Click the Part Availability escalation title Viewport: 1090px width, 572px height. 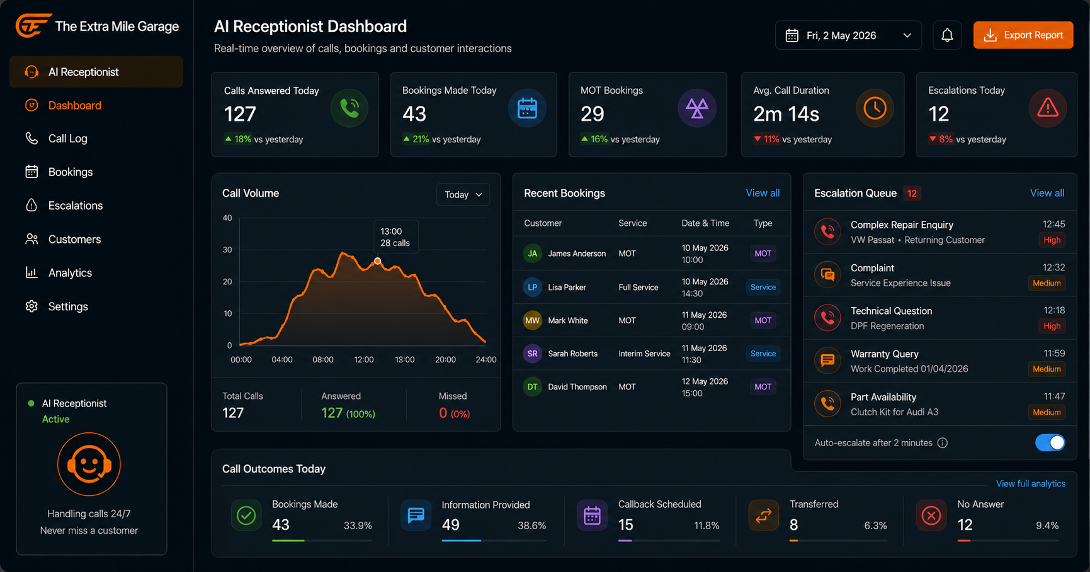[883, 397]
